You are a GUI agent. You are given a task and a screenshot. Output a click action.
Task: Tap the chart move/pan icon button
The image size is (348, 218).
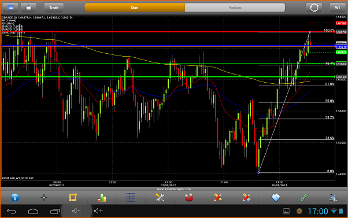click(29, 8)
